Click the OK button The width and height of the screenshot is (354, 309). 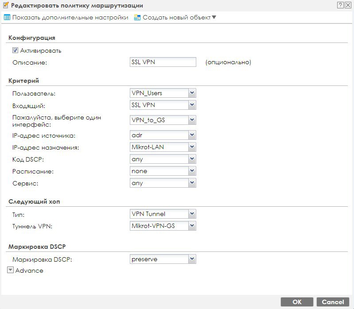click(297, 302)
